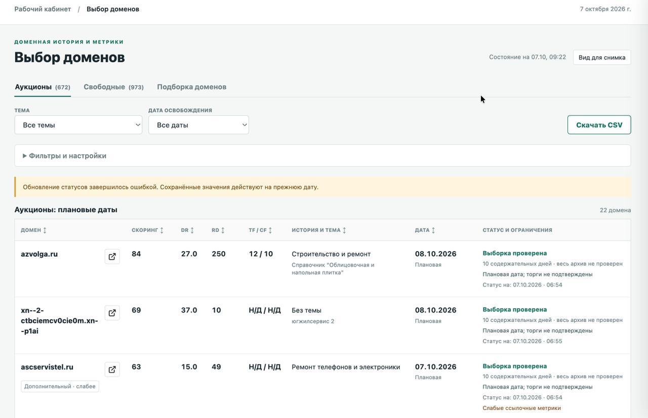Image resolution: width=648 pixels, height=418 pixels.
Task: Click Строительство и ремонт theme cell
Action: 331,254
